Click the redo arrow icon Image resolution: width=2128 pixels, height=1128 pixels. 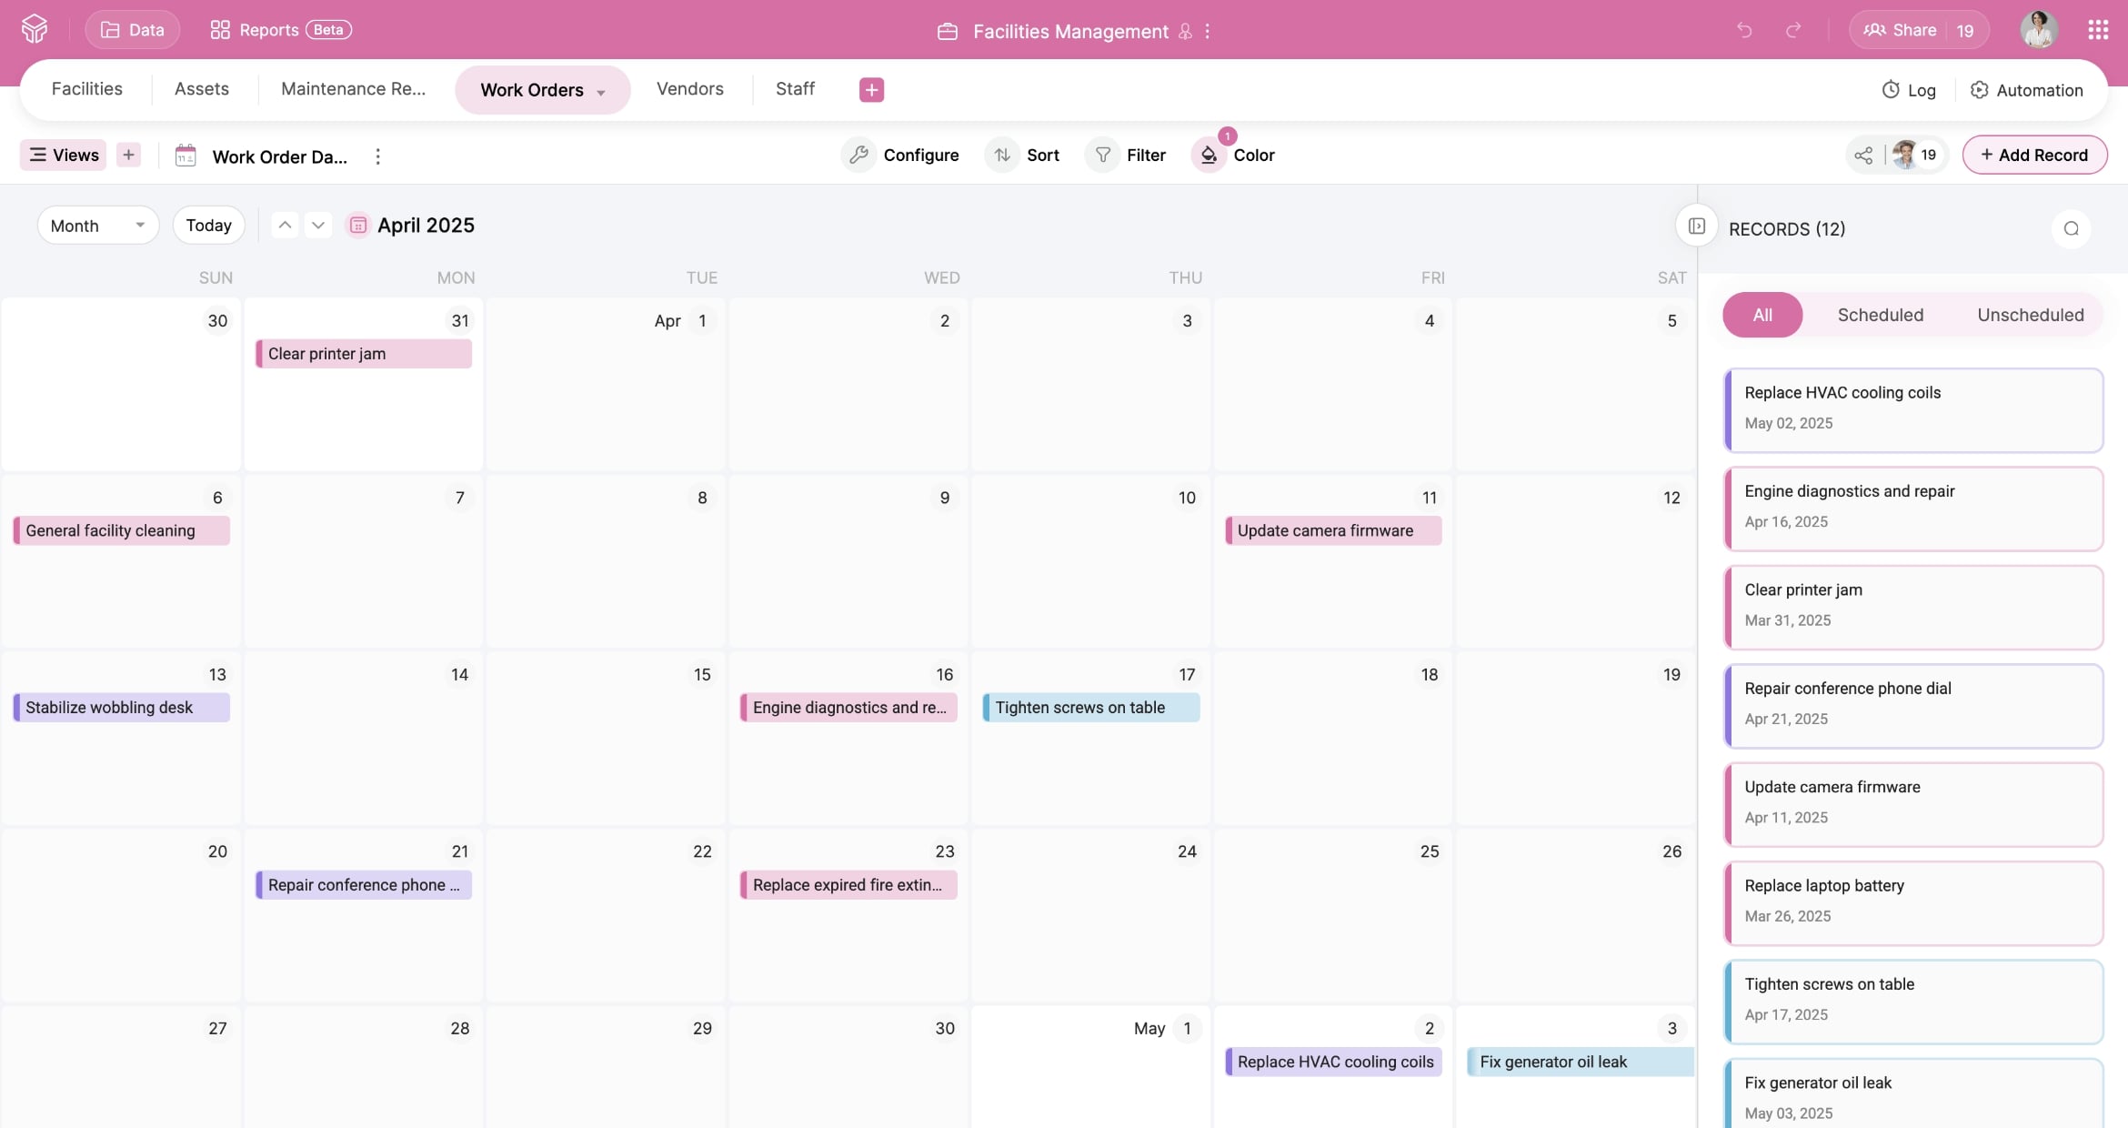point(1793,30)
